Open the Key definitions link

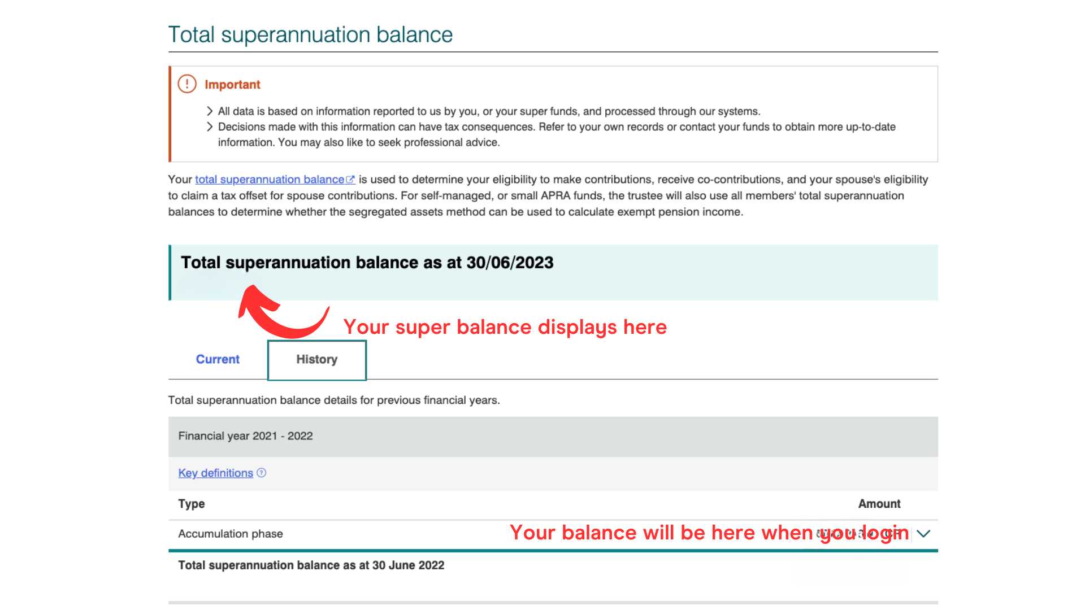point(215,473)
